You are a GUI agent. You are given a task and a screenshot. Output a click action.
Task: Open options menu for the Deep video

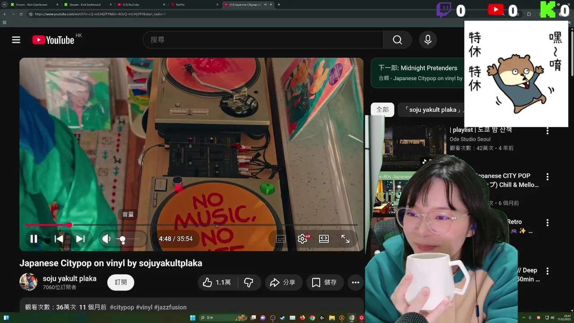pyautogui.click(x=547, y=271)
